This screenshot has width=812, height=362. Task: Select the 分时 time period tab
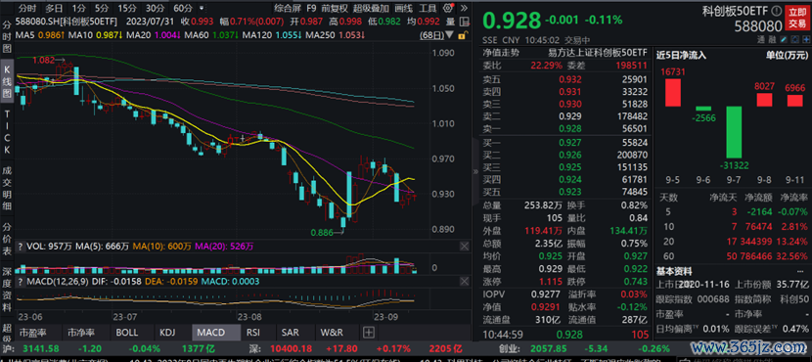click(27, 8)
